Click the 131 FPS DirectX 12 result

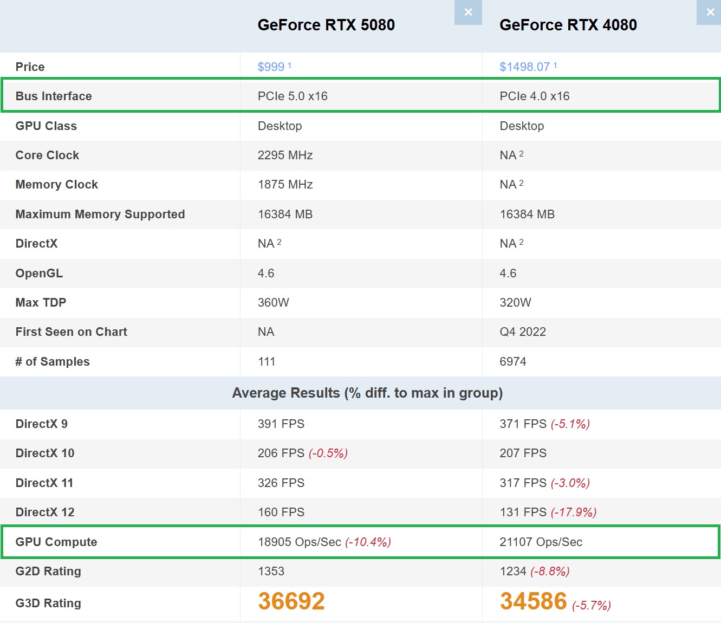click(523, 512)
